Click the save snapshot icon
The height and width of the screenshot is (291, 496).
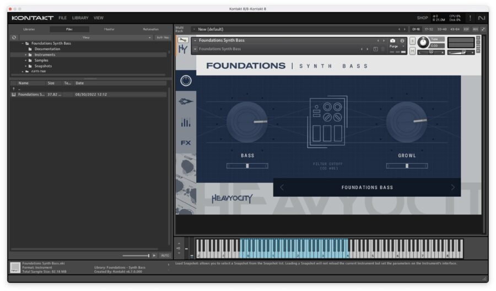pos(375,49)
